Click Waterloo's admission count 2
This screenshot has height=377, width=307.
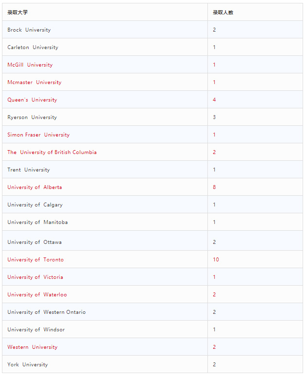[x=214, y=294]
